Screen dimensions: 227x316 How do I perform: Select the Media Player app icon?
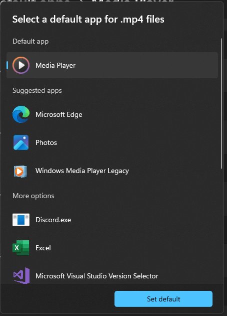tap(21, 65)
